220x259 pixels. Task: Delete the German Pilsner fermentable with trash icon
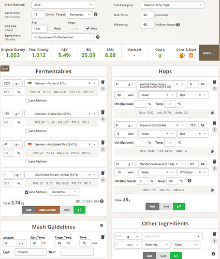click(x=102, y=82)
